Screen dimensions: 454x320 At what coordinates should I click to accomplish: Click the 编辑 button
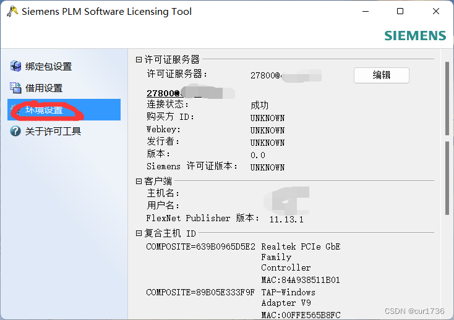(x=382, y=75)
